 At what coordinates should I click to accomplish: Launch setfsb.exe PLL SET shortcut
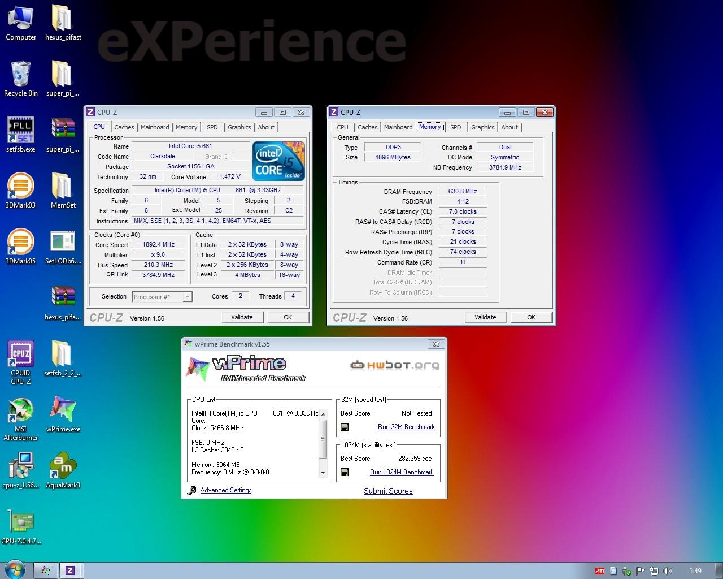pyautogui.click(x=21, y=135)
